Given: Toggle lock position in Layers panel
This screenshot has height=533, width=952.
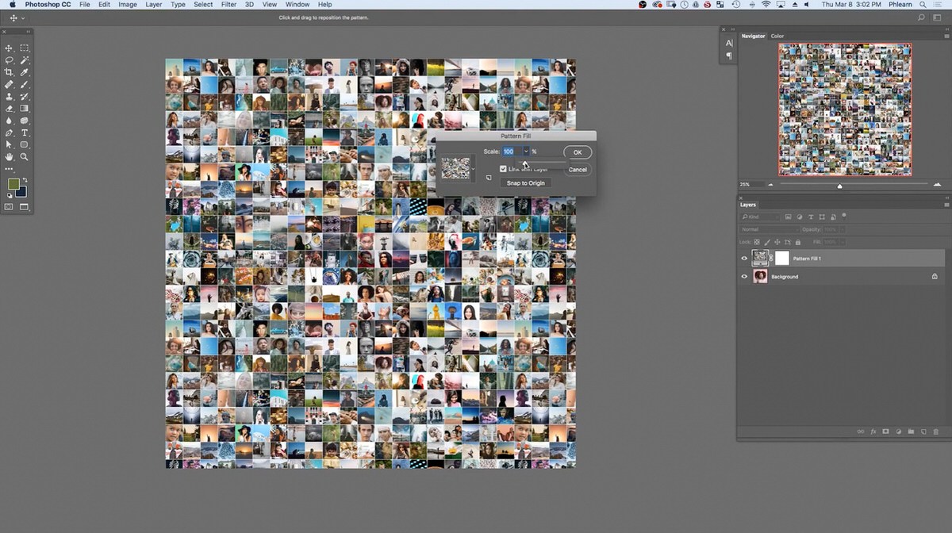Looking at the screenshot, I should tap(776, 241).
